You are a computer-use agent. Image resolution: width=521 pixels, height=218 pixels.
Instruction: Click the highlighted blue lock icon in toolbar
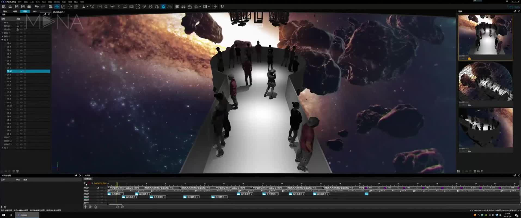point(163,7)
